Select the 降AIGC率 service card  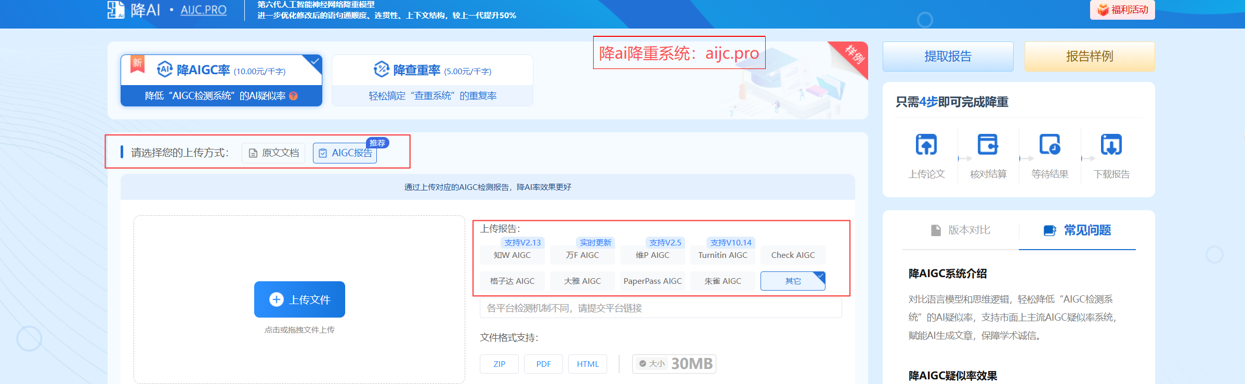coord(221,80)
